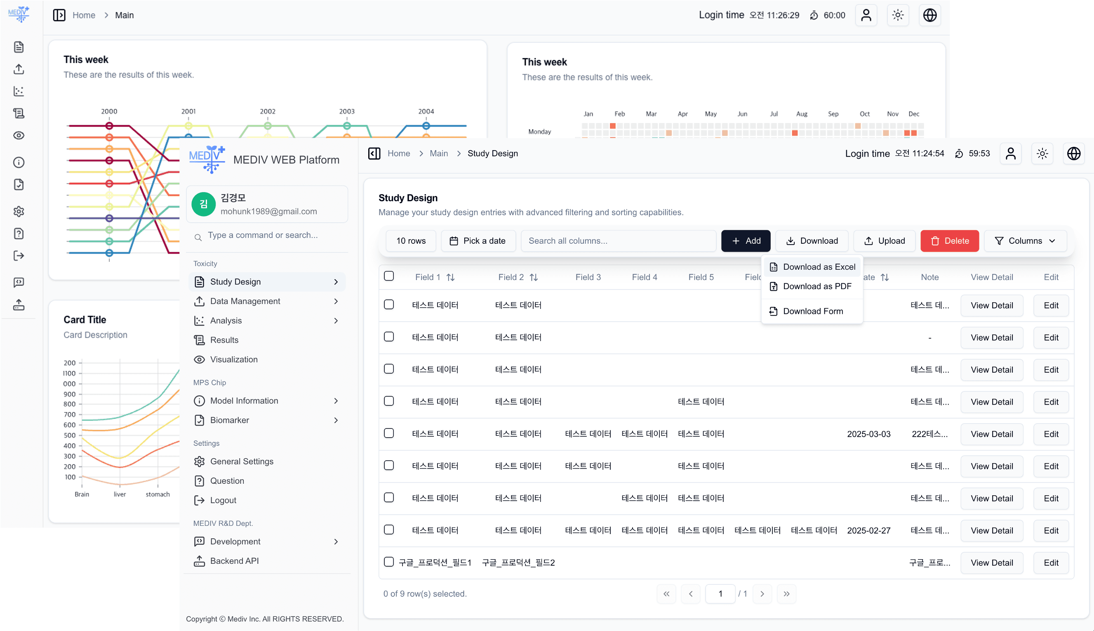
Task: Choose Download Form from dropdown menu
Action: 812,311
